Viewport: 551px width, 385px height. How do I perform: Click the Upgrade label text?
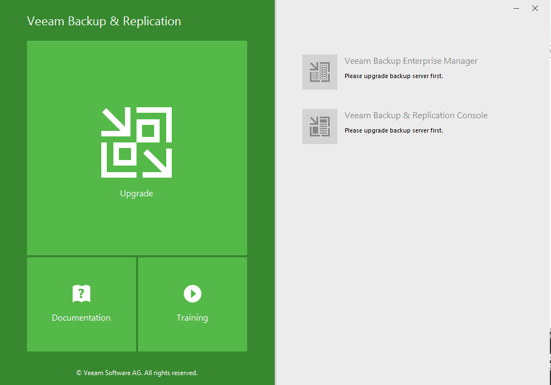(137, 194)
